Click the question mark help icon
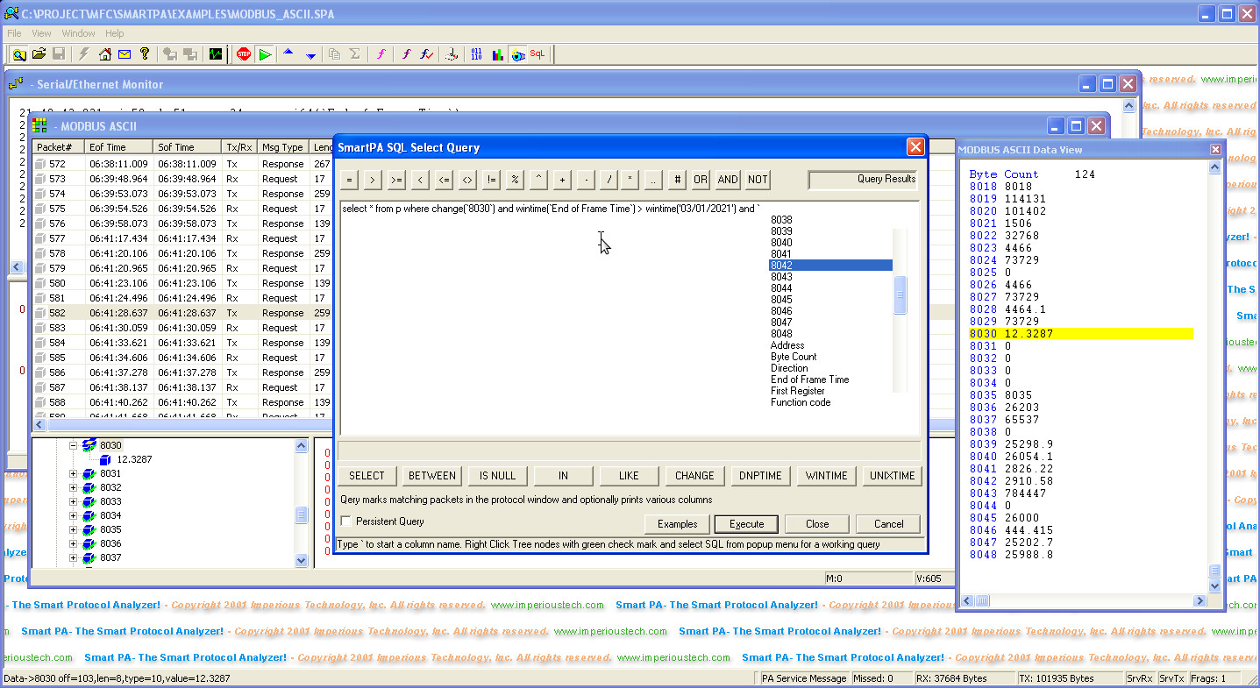Image resolution: width=1260 pixels, height=688 pixels. click(145, 54)
